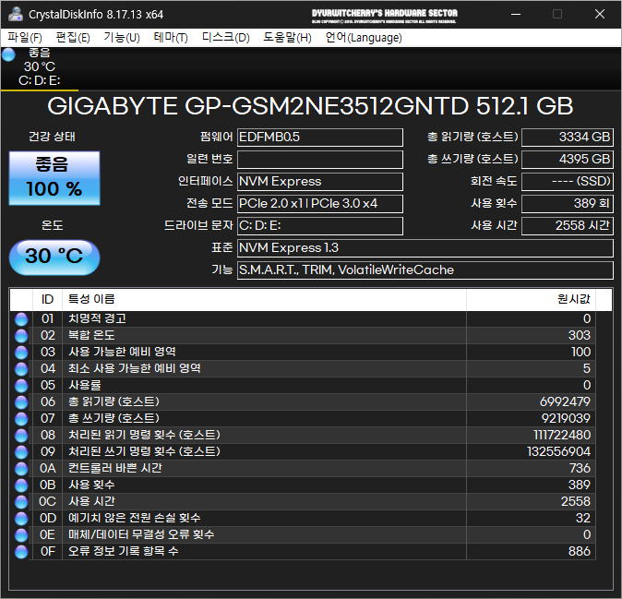Click the firmware field EDFMB0.5
The width and height of the screenshot is (622, 599).
[319, 138]
